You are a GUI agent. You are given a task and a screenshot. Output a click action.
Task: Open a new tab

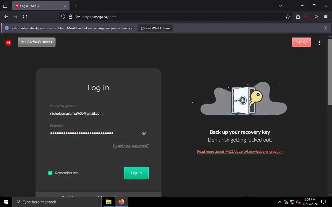tap(75, 6)
